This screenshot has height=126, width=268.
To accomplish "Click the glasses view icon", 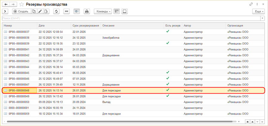I will (x=67, y=11).
